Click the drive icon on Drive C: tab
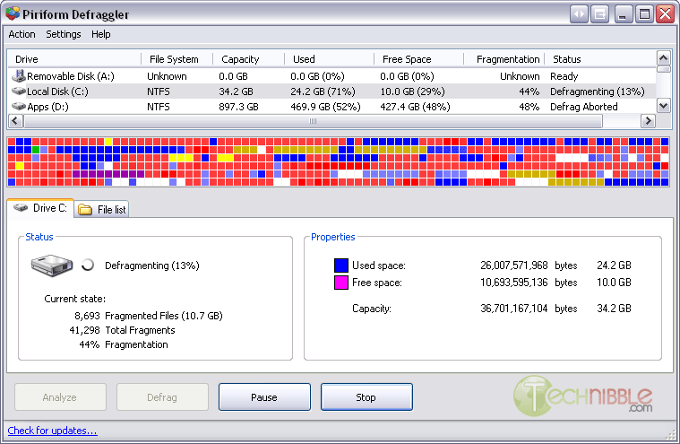680x444 pixels. point(21,208)
